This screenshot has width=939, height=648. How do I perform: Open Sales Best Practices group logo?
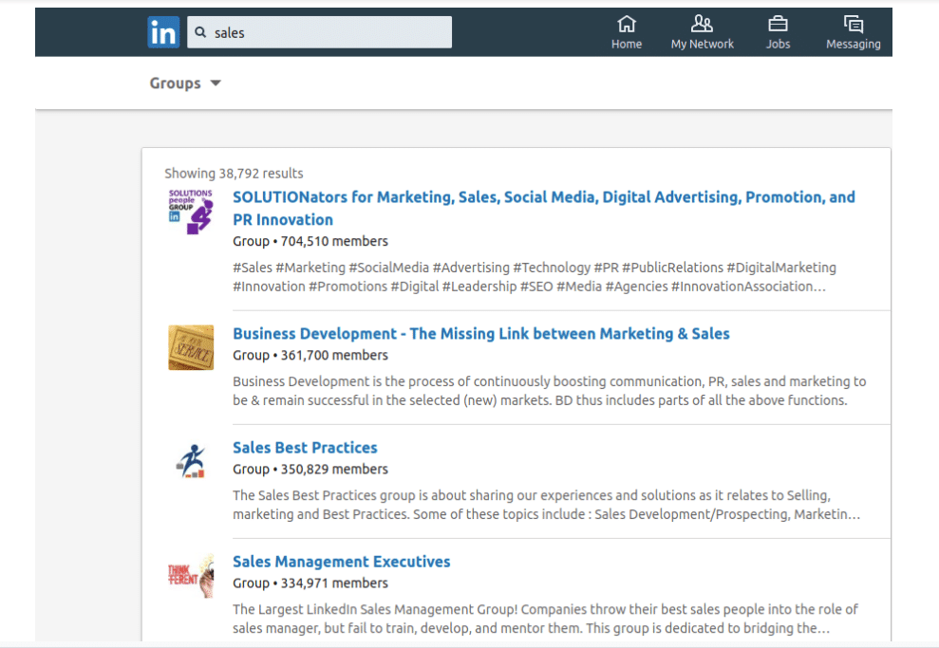(x=191, y=461)
